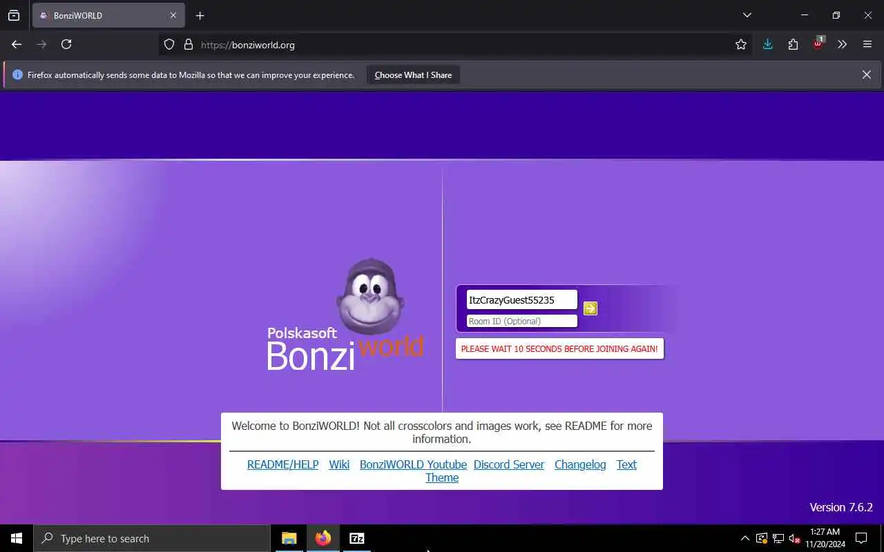This screenshot has height=552, width=884.
Task: Click the Firefox taskbar icon
Action: click(323, 538)
